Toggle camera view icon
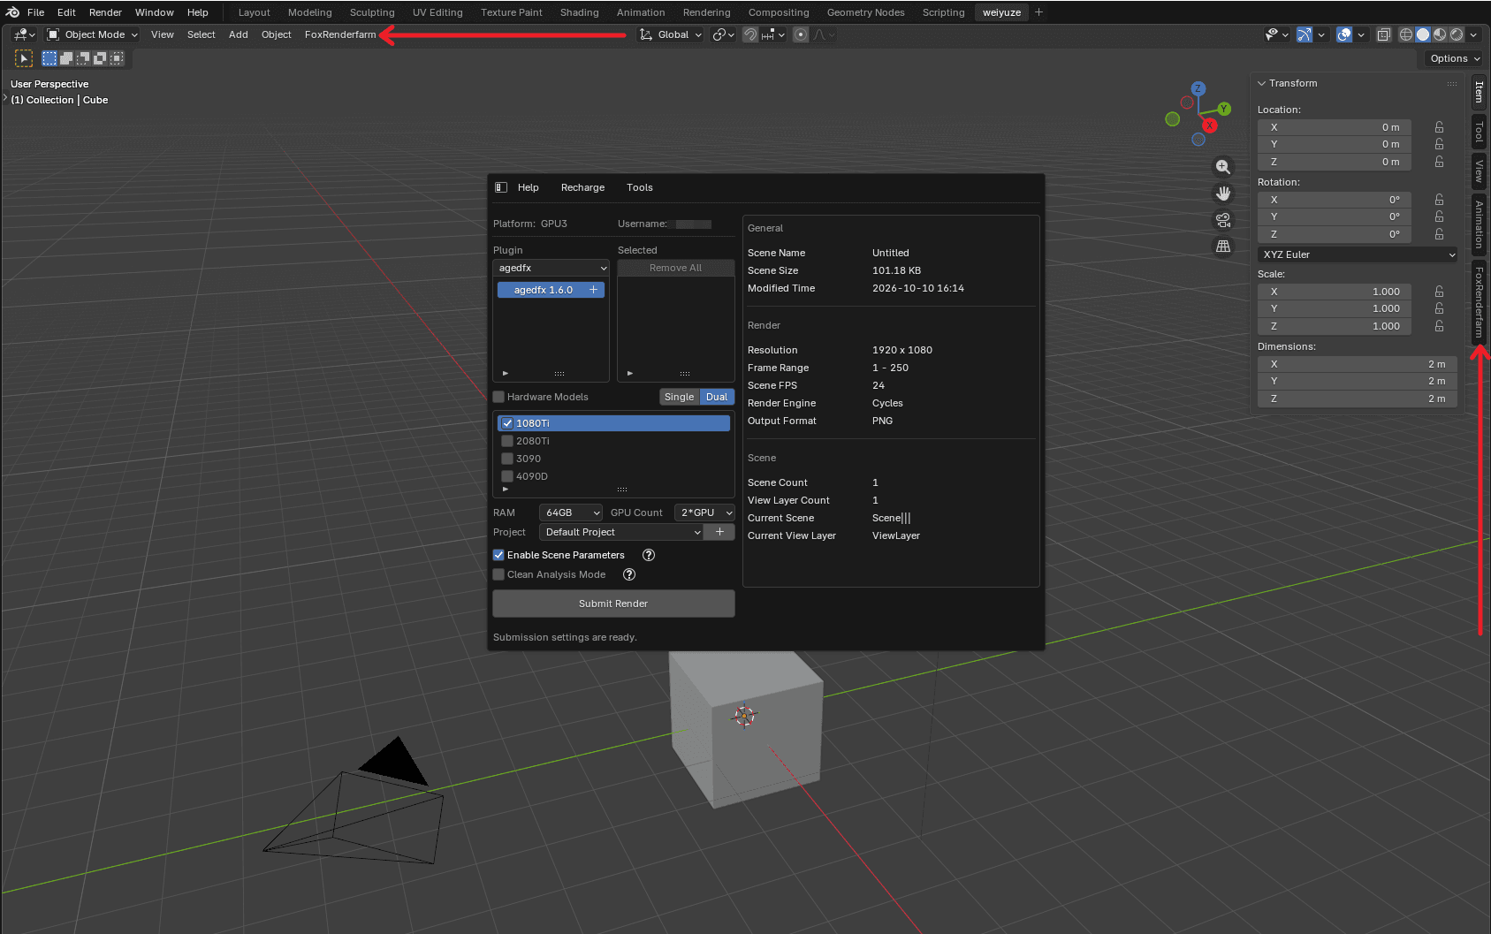The height and width of the screenshot is (934, 1491). pyautogui.click(x=1223, y=220)
